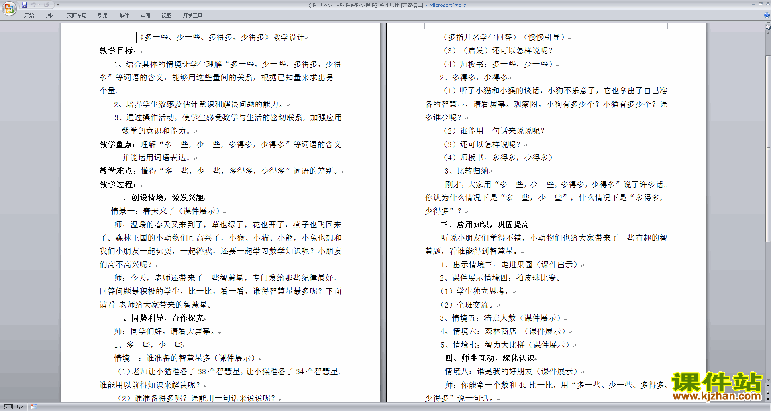The image size is (771, 411).
Task: Click the Select Browse Object round button
Action: click(x=768, y=393)
